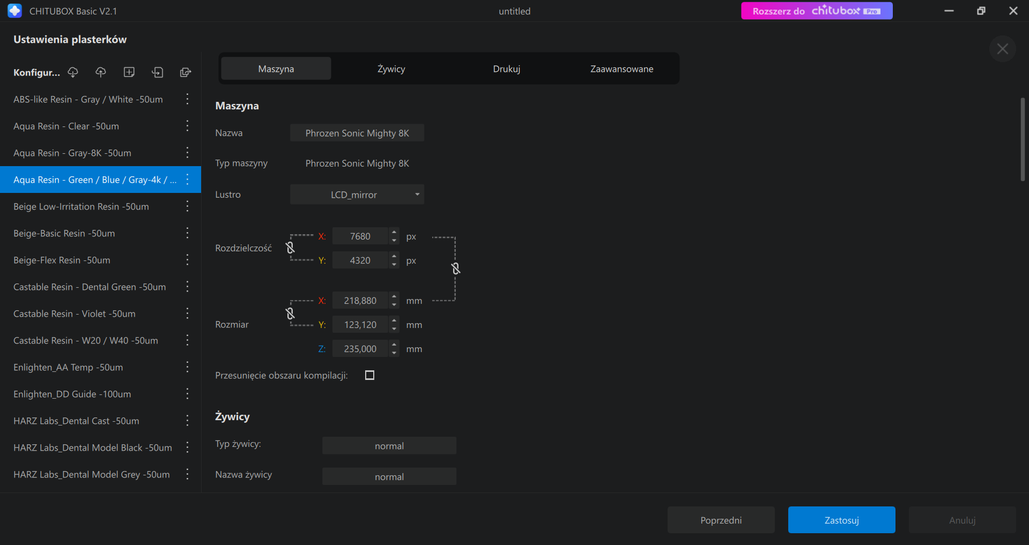Click the export configuration icon
Screen dimensions: 1029x545
click(x=186, y=72)
